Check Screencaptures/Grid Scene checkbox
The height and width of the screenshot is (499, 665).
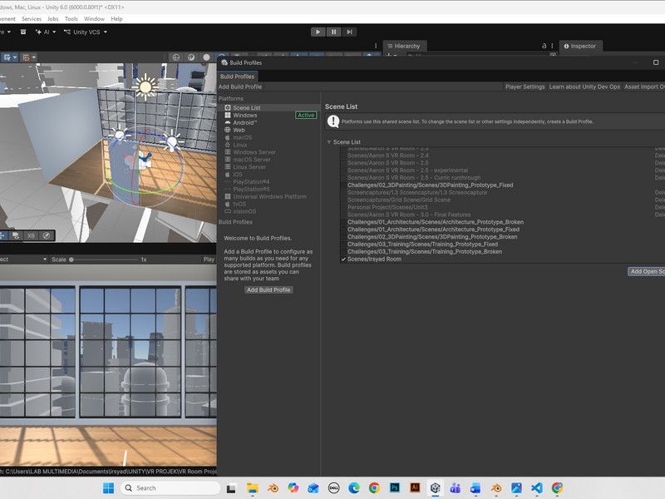(x=343, y=200)
